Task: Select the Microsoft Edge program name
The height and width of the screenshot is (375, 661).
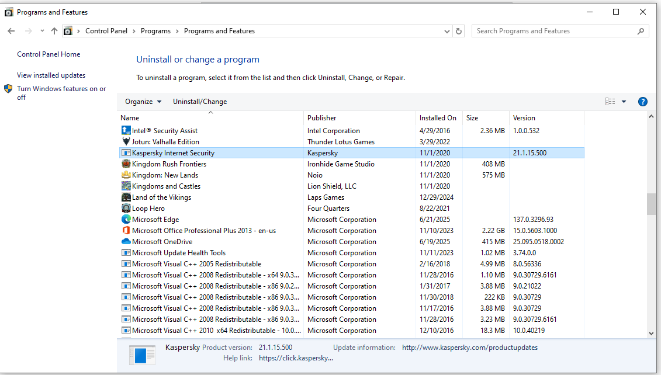Action: (155, 219)
